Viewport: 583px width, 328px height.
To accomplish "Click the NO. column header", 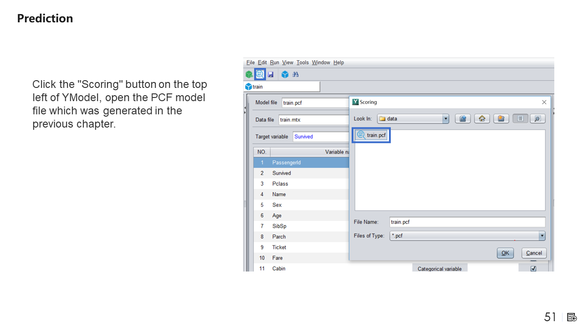I will point(262,152).
